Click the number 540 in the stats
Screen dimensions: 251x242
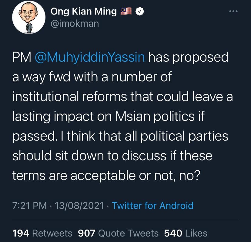pos(173,233)
